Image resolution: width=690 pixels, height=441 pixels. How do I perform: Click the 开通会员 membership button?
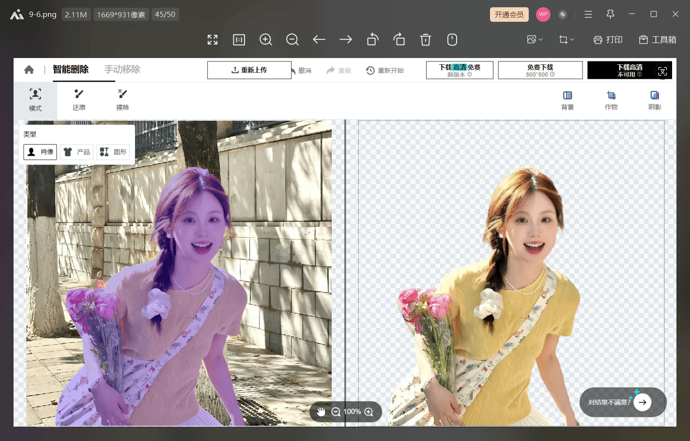pos(509,14)
